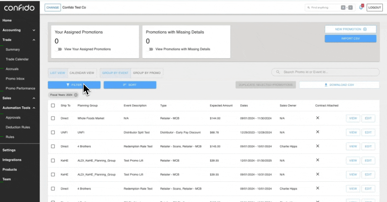Edit the Whole Foods Market promotion
Screen dimensions: 387x202
368,118
